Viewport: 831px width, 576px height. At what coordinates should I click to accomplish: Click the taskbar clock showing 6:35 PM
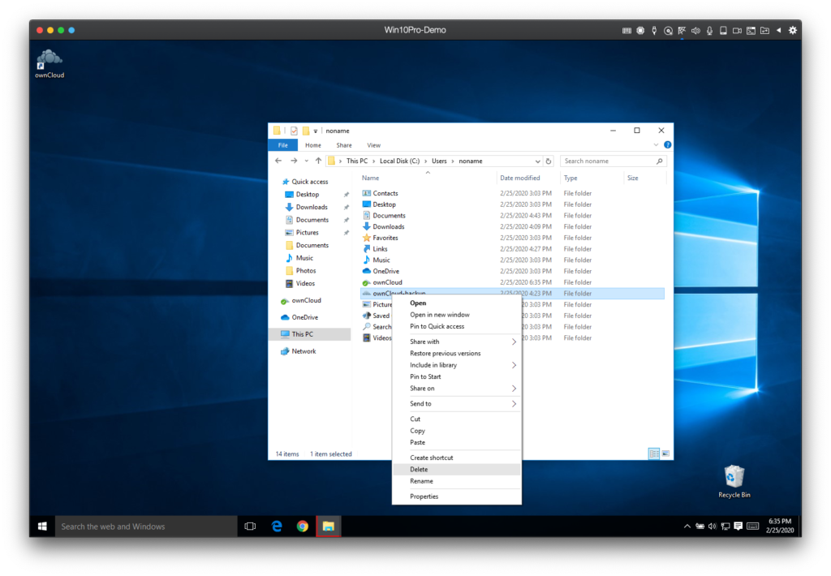[780, 526]
